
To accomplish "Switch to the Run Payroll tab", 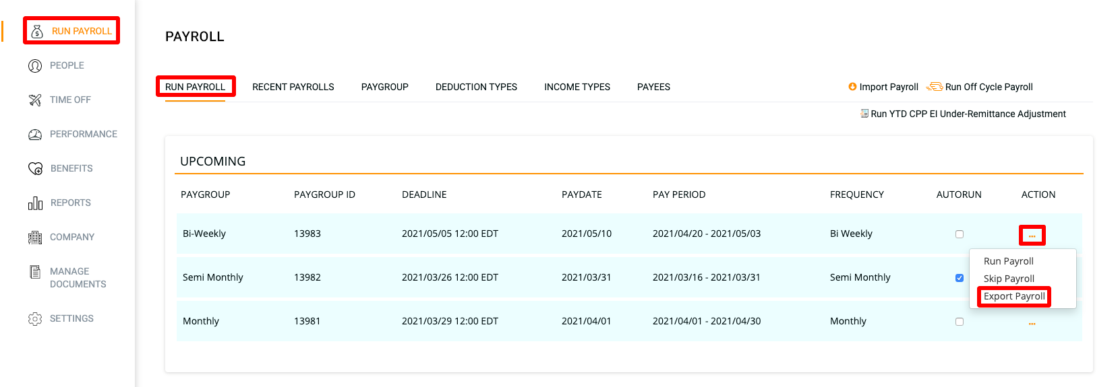I will click(x=196, y=87).
